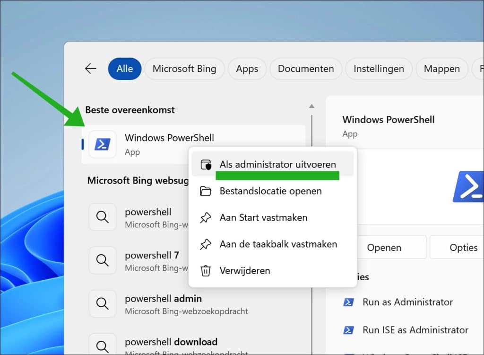This screenshot has width=484, height=355.
Task: Click the folder icon beside Bestandslocatie openen
Action: pos(206,191)
